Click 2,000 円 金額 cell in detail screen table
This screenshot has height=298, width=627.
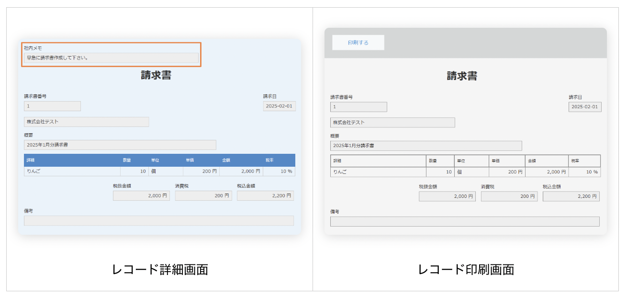241,172
